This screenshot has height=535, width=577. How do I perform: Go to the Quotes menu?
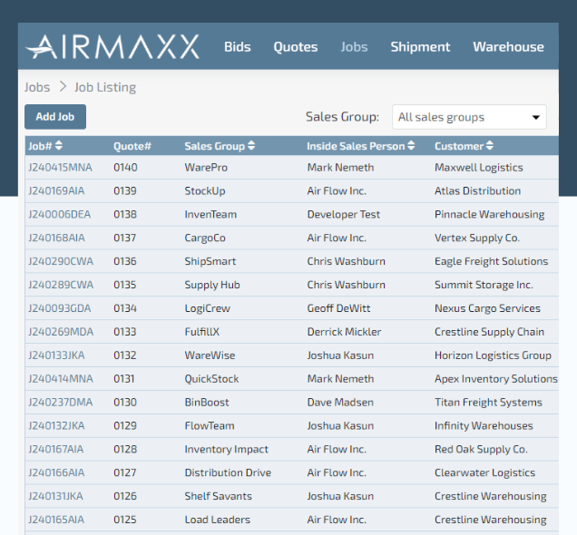click(x=296, y=47)
